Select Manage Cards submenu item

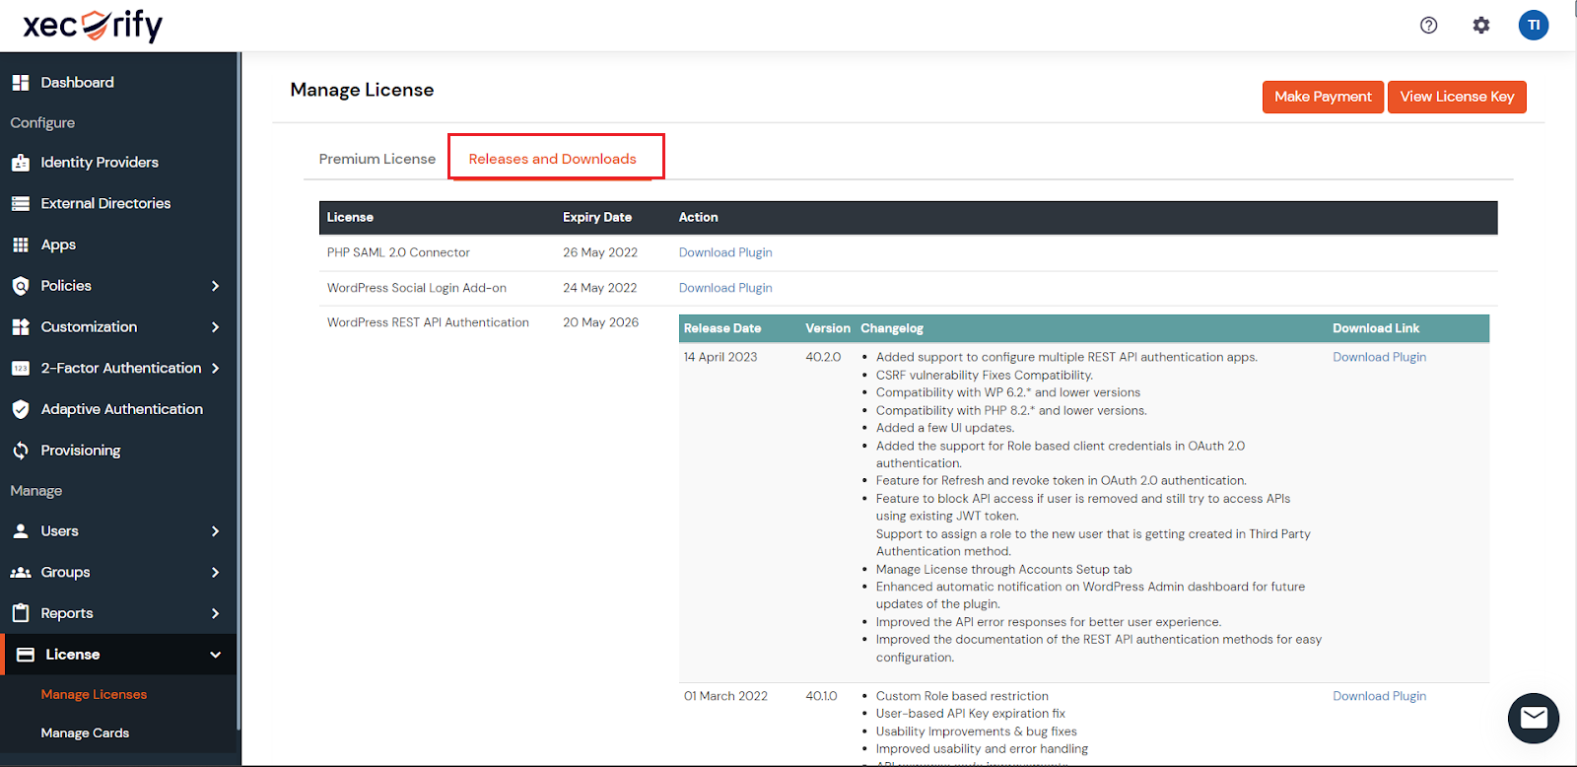pyautogui.click(x=85, y=733)
